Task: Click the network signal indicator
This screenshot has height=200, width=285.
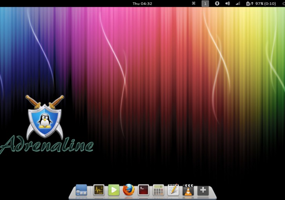Action: coord(238,4)
